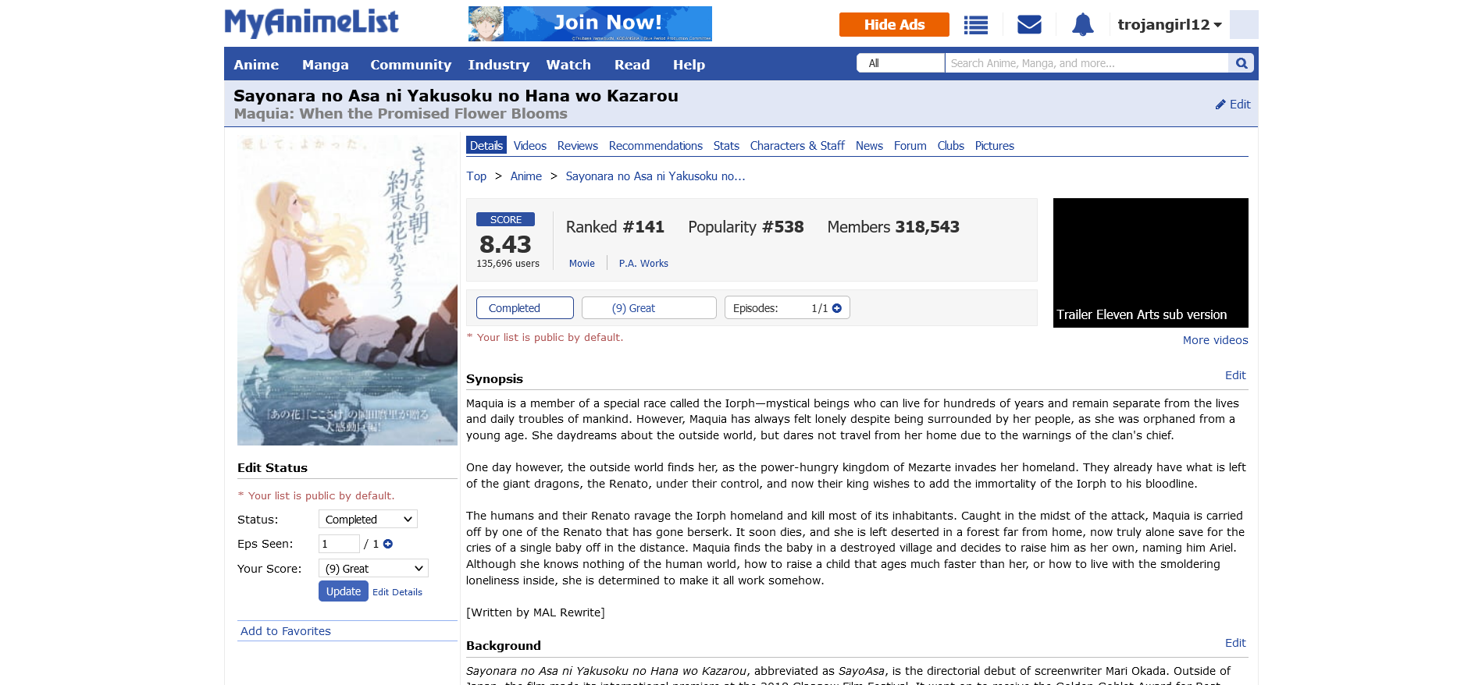Open Industry menu
Screen dimensions: 1482x685
coord(499,65)
